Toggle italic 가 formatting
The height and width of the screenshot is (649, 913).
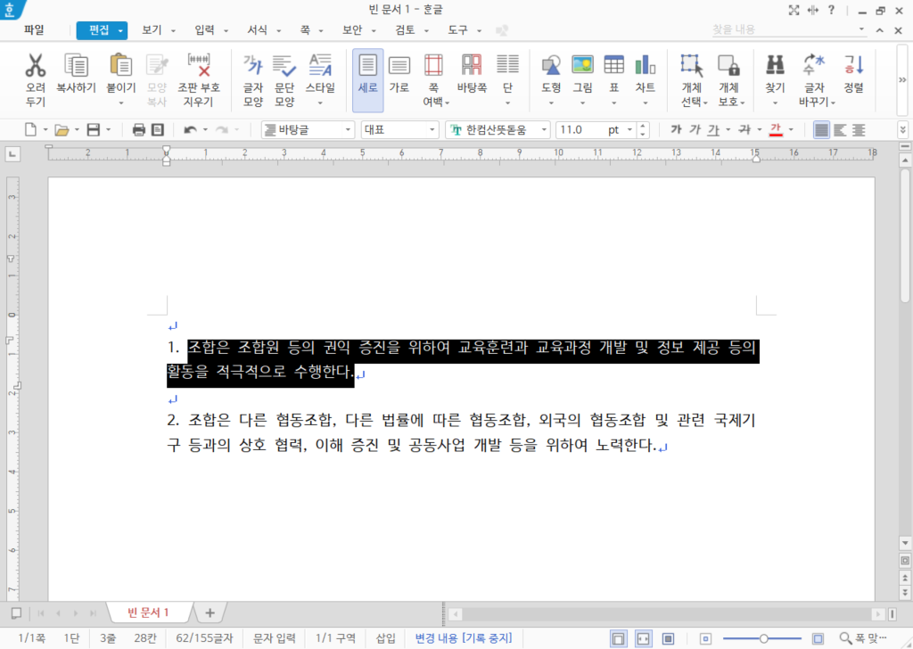coord(695,130)
